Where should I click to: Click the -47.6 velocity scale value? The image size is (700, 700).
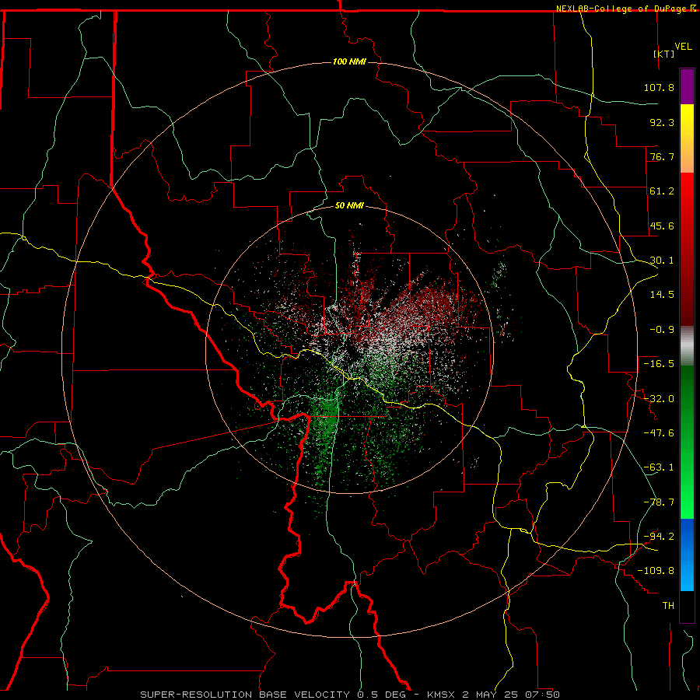[659, 433]
